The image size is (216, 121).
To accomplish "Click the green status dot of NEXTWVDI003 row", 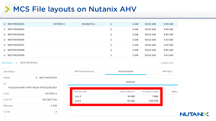I will (4, 24).
